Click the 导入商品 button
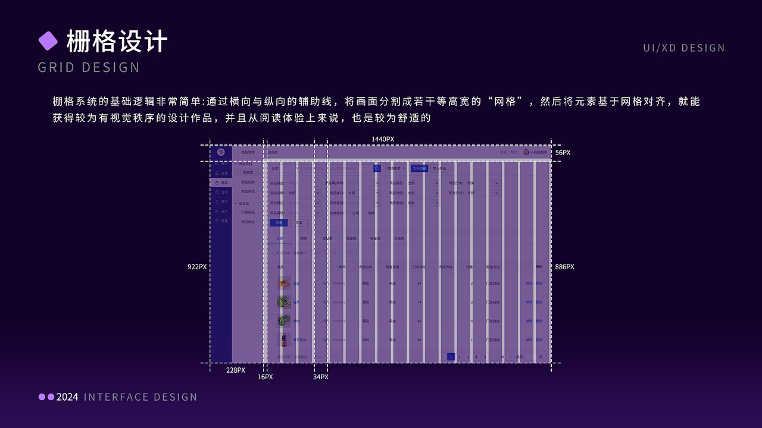Image resolution: width=762 pixels, height=428 pixels. point(439,168)
